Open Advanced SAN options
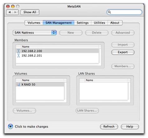 (123, 33)
